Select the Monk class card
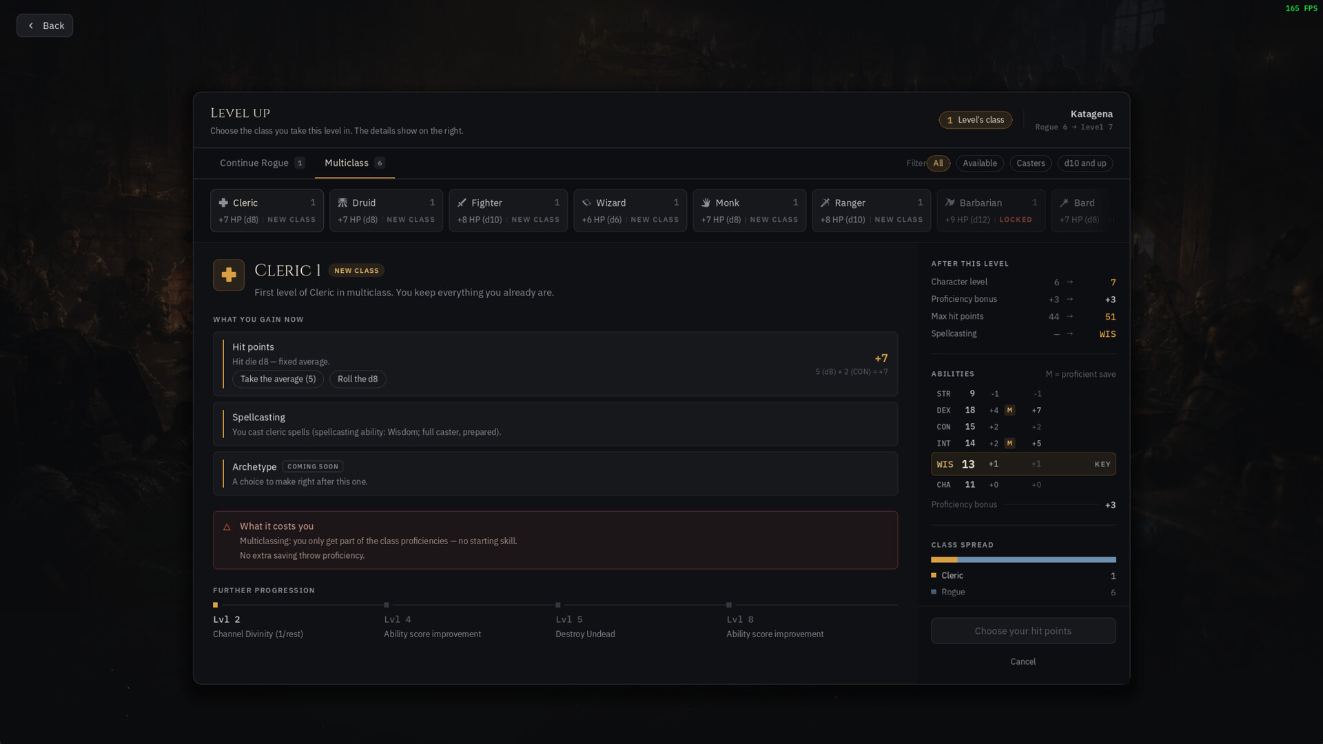The image size is (1323, 744). coord(749,210)
